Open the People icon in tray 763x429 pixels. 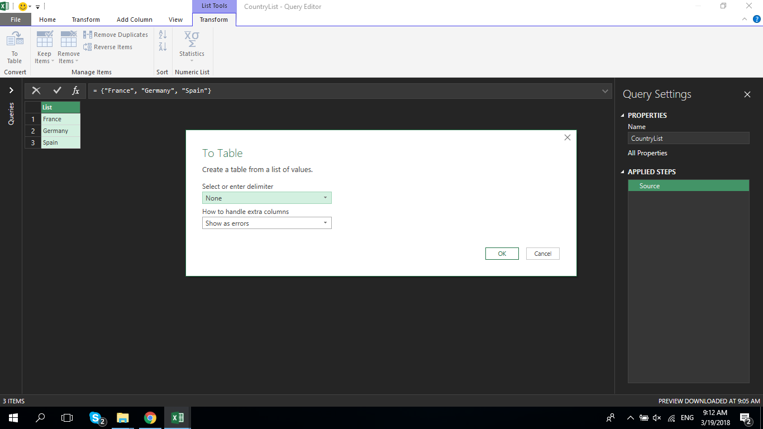[611, 418]
